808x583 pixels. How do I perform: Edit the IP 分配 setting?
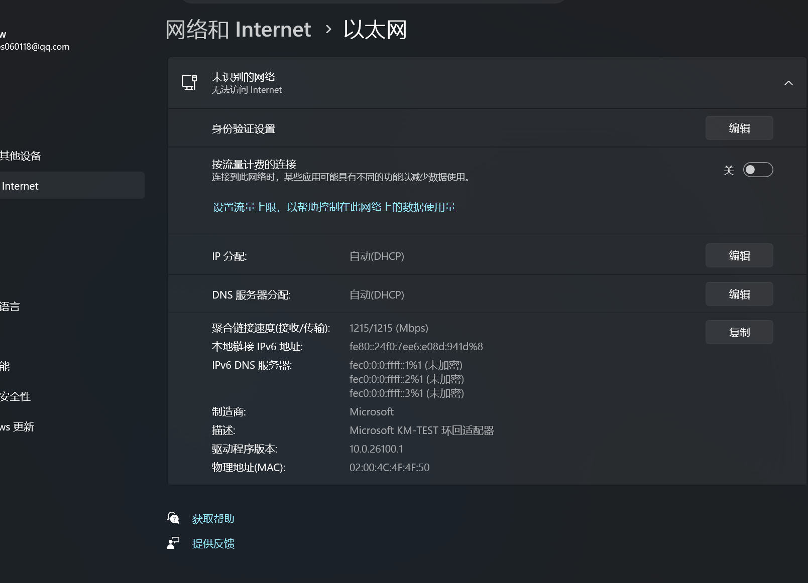click(739, 255)
